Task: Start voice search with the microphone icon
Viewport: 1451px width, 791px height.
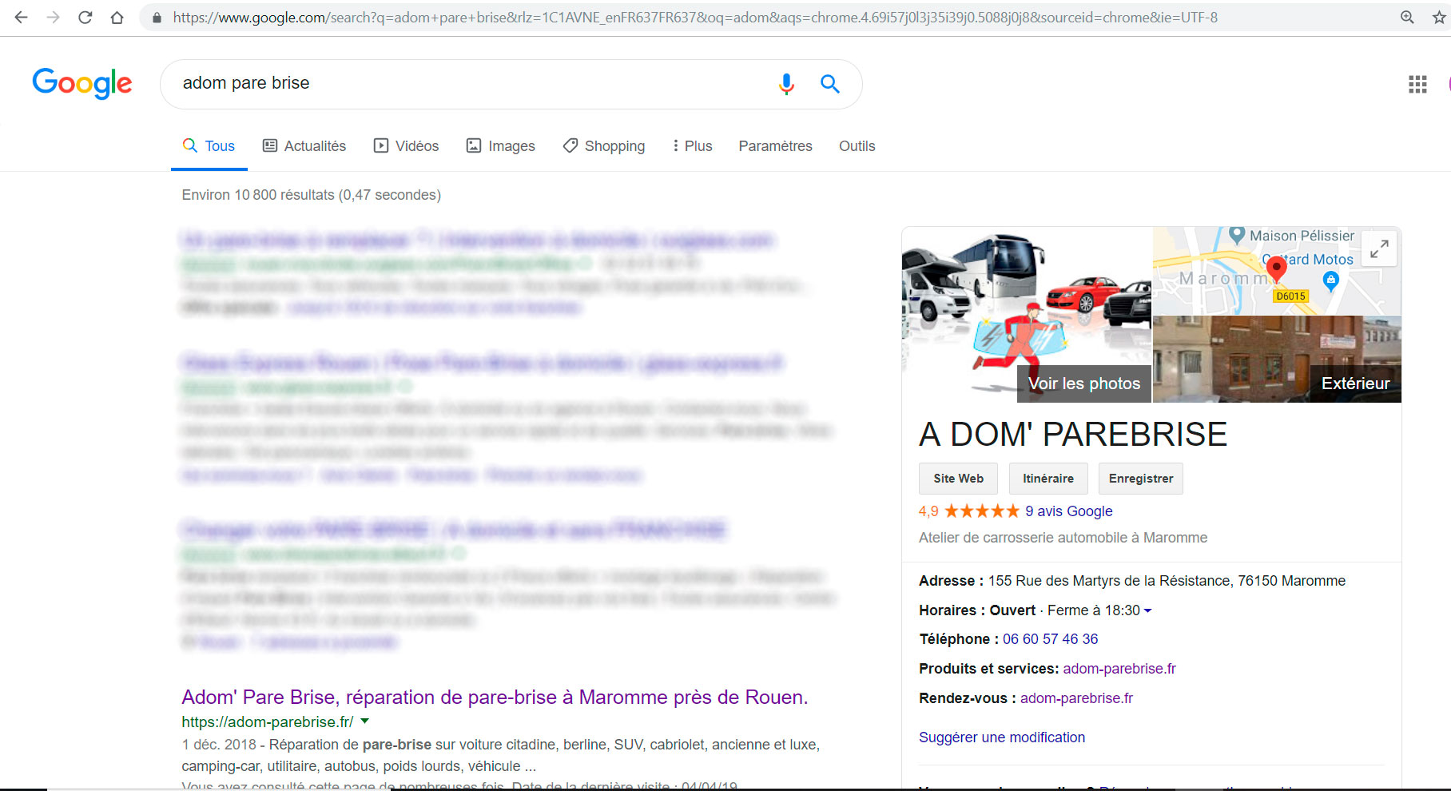Action: pos(786,84)
